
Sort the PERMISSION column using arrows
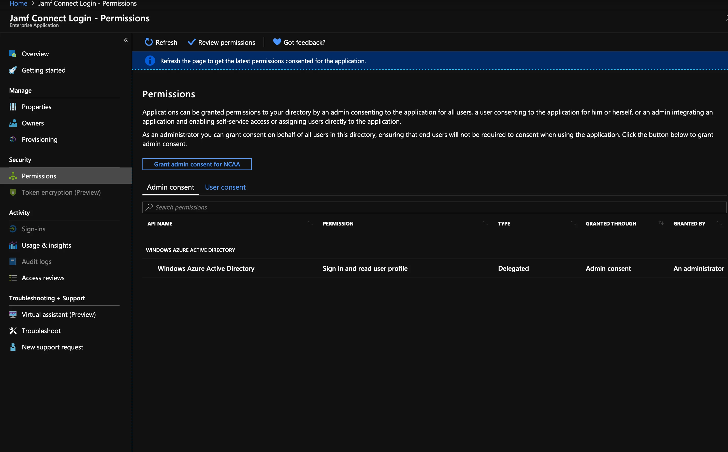coord(485,223)
